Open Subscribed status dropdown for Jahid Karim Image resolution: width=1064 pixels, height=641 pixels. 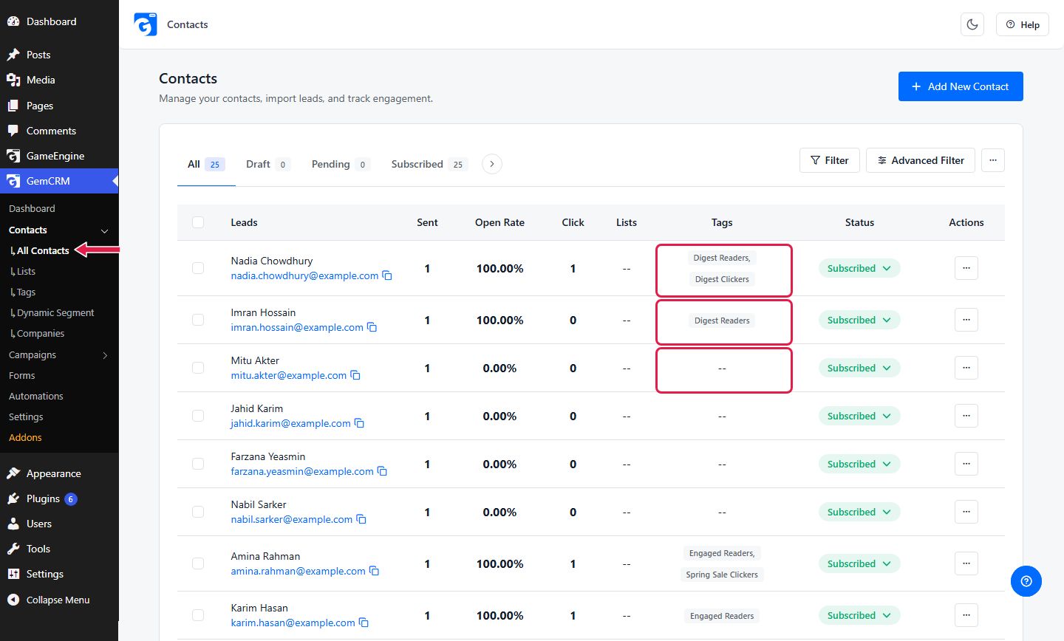tap(859, 416)
